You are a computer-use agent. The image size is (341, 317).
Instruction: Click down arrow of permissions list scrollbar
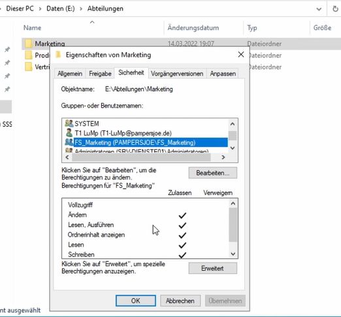(x=233, y=254)
